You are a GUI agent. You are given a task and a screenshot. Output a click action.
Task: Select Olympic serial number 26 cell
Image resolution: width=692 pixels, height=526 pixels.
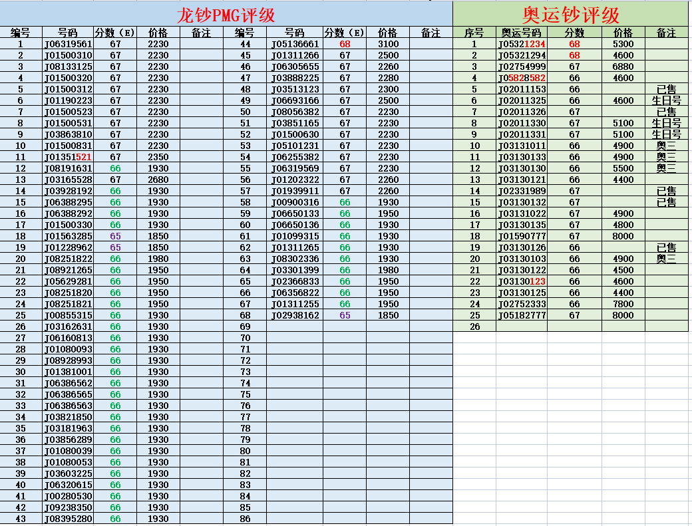[474, 327]
